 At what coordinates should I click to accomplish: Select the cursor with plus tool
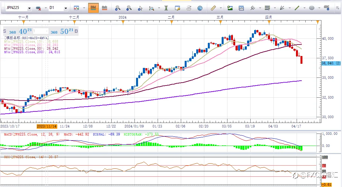[140, 8]
